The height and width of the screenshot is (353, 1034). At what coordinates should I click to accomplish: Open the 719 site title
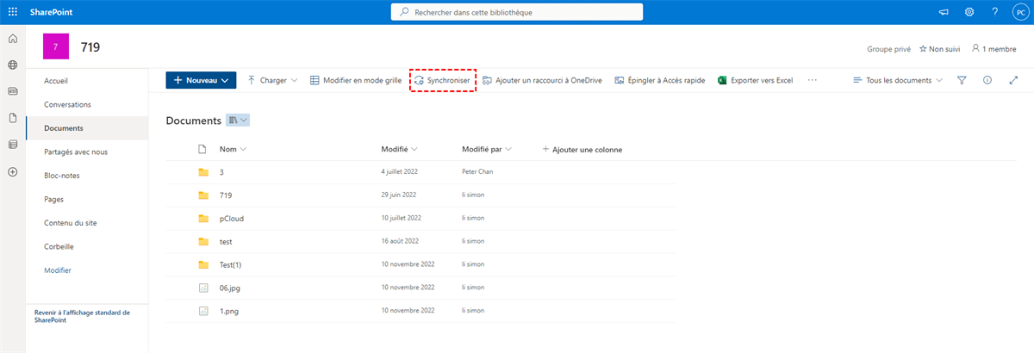tap(90, 47)
